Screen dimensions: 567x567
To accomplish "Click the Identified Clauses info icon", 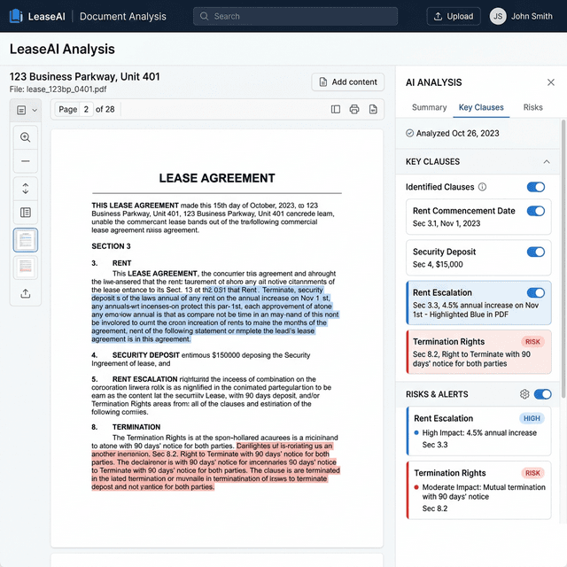I will pos(482,187).
